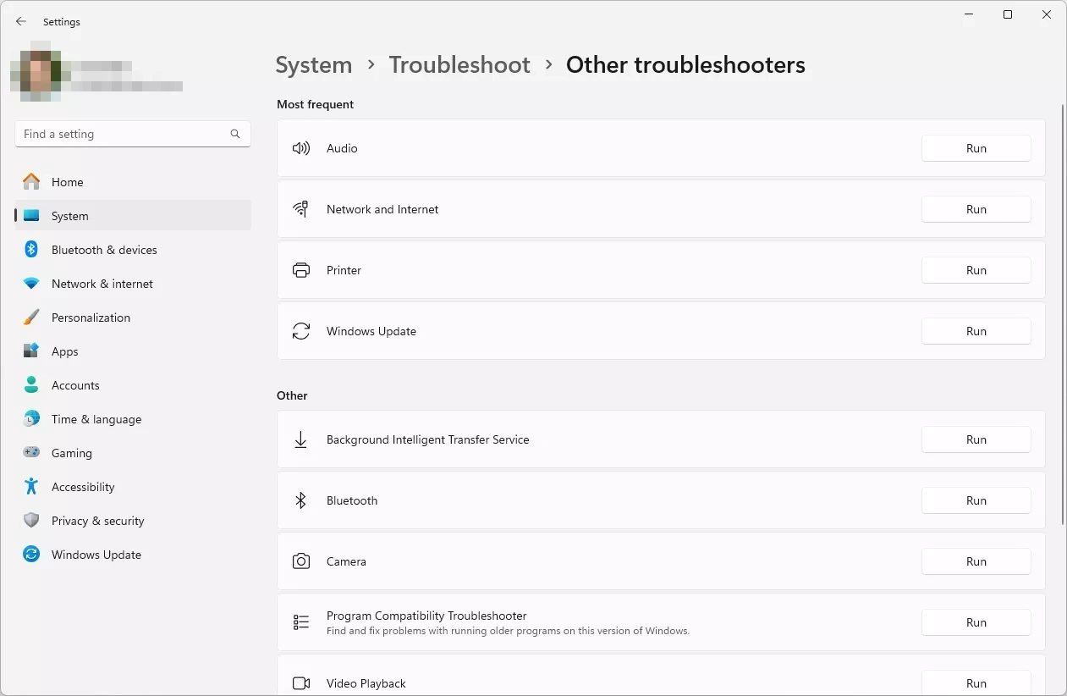The height and width of the screenshot is (696, 1067).
Task: Run Background Intelligent Transfer Service troubleshooter
Action: (976, 439)
